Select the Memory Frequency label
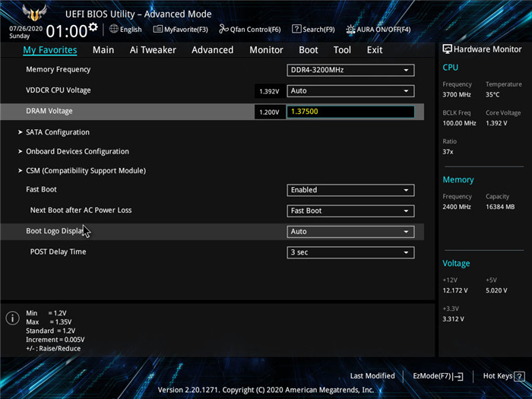The image size is (532, 399). (59, 70)
